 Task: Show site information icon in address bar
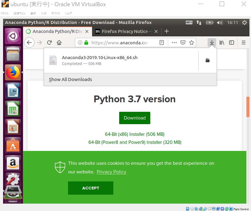pos(80,43)
